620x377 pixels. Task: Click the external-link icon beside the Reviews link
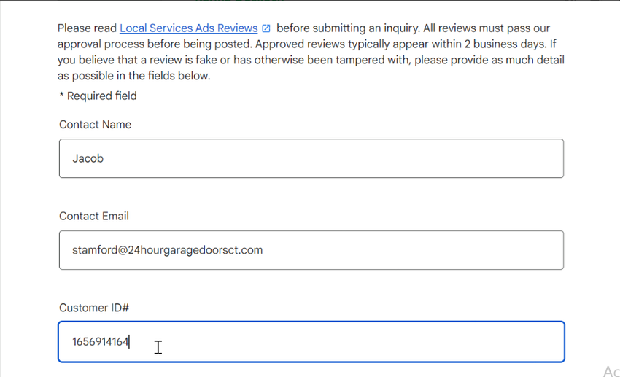point(266,28)
